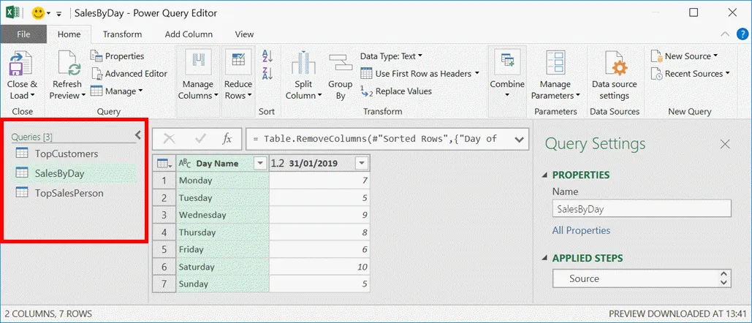Switch to the Home tab
752x323 pixels.
pos(69,34)
